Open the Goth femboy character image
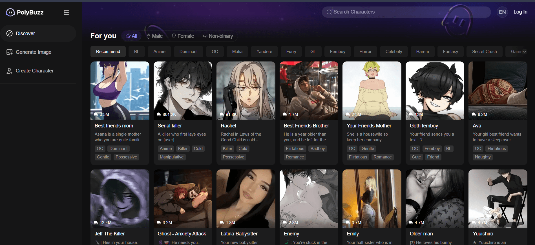535x245 pixels. pyautogui.click(x=435, y=91)
